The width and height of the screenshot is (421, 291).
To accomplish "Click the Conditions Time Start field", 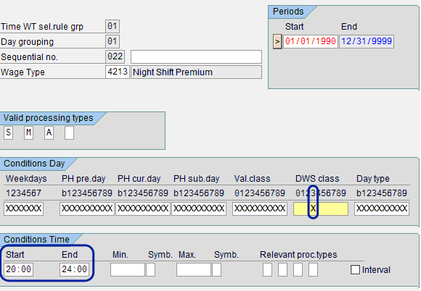I will click(19, 269).
